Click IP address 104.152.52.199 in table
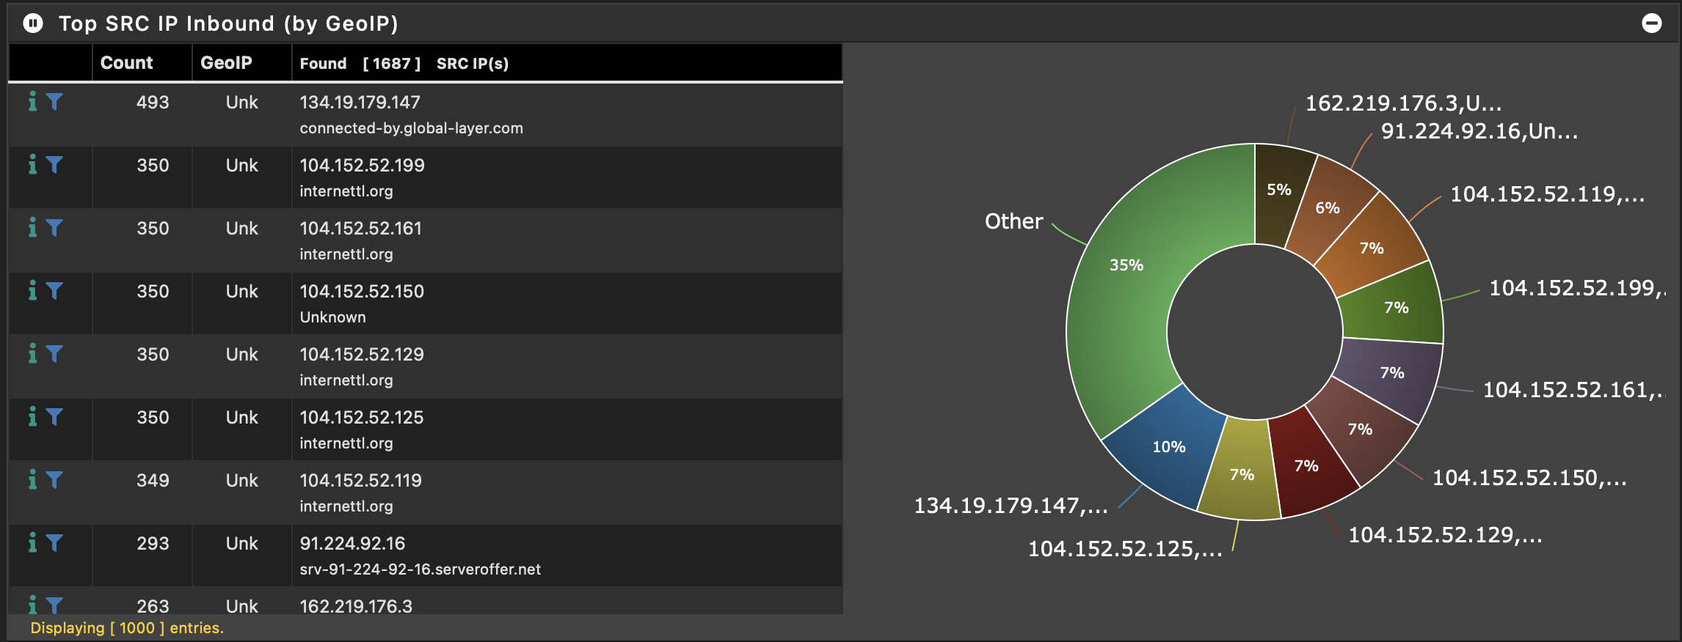The height and width of the screenshot is (642, 1682). pyautogui.click(x=362, y=166)
